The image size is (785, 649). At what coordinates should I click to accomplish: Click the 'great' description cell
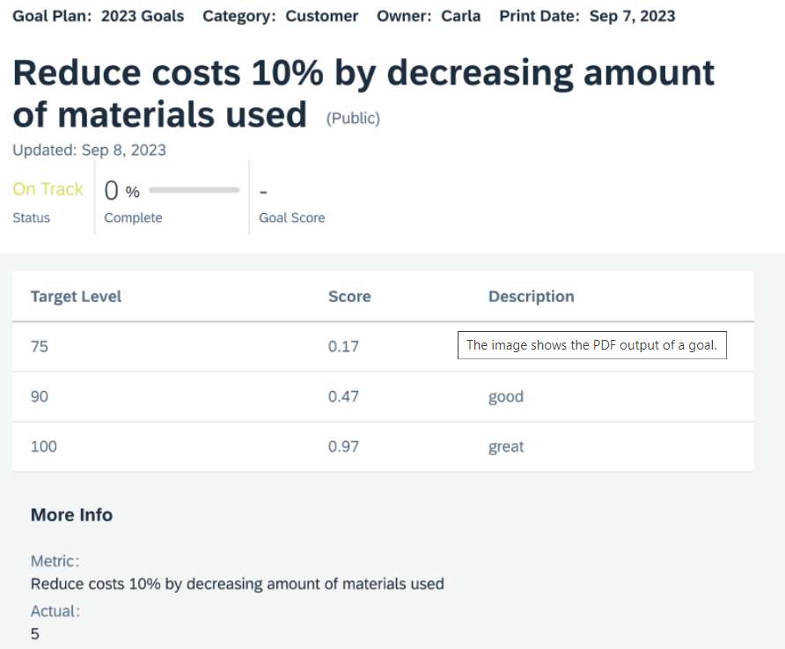(506, 446)
